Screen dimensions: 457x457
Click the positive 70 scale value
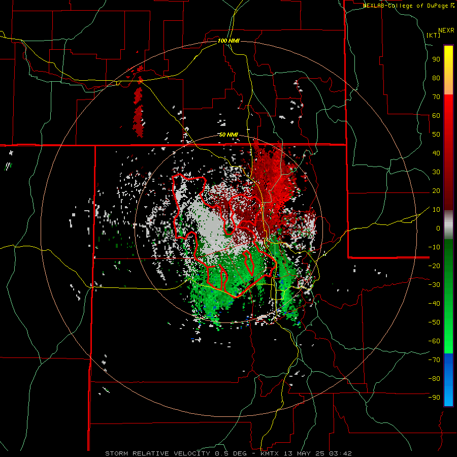click(436, 97)
